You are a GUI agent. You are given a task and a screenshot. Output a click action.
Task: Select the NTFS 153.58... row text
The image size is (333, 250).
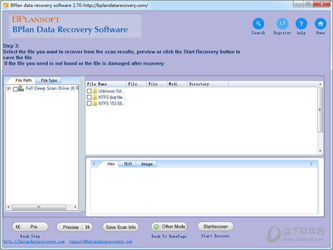click(112, 104)
